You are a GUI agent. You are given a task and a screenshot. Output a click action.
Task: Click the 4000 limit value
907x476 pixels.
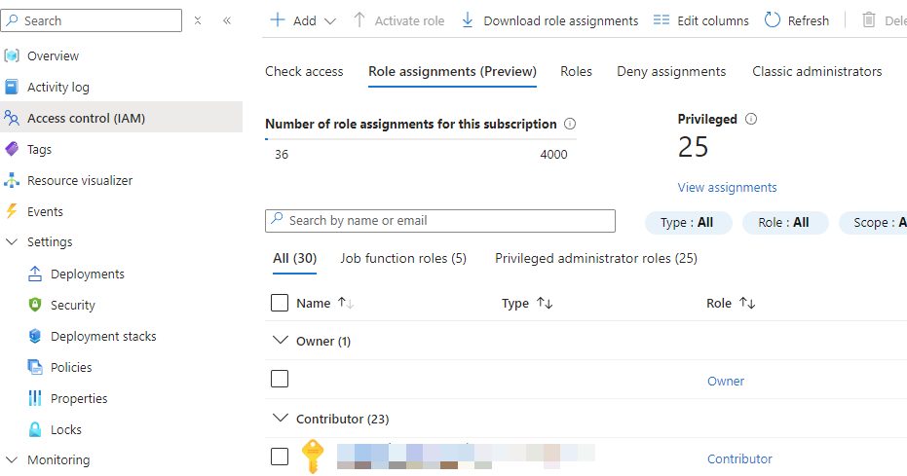click(553, 154)
